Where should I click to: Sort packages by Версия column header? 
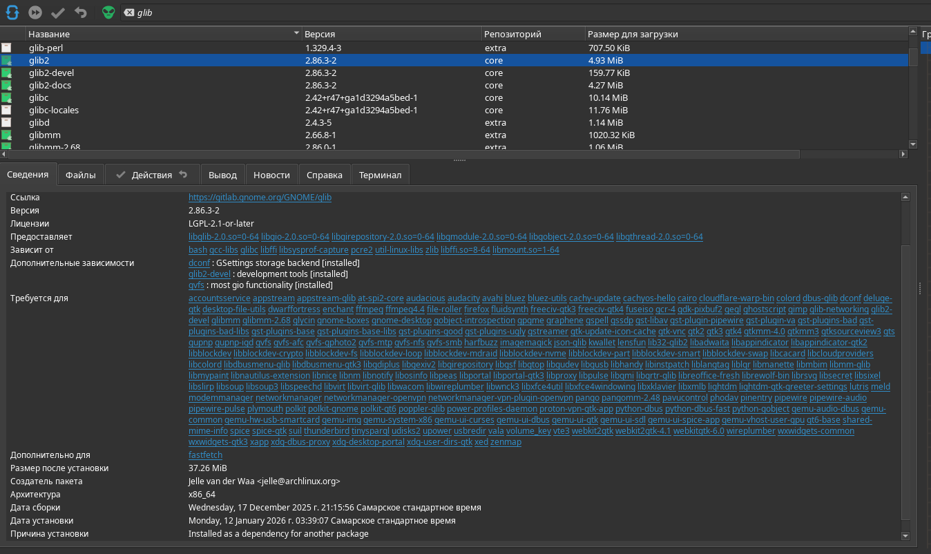point(391,34)
